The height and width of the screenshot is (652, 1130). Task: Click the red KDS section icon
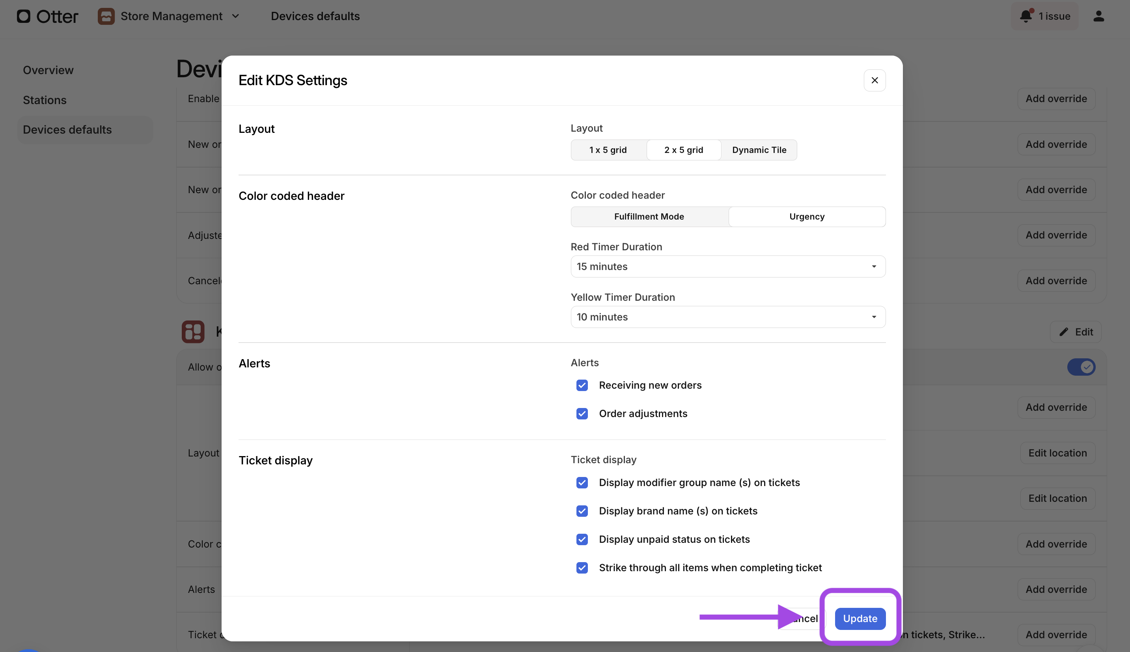(193, 332)
